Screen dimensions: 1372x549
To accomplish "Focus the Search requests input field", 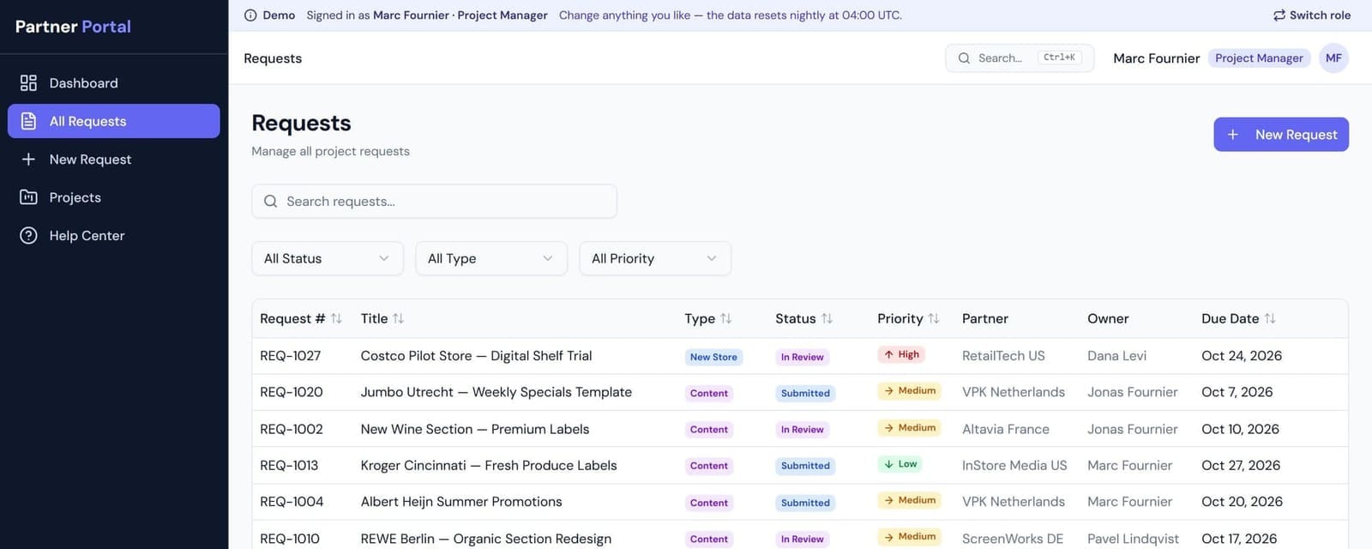I will tap(434, 202).
